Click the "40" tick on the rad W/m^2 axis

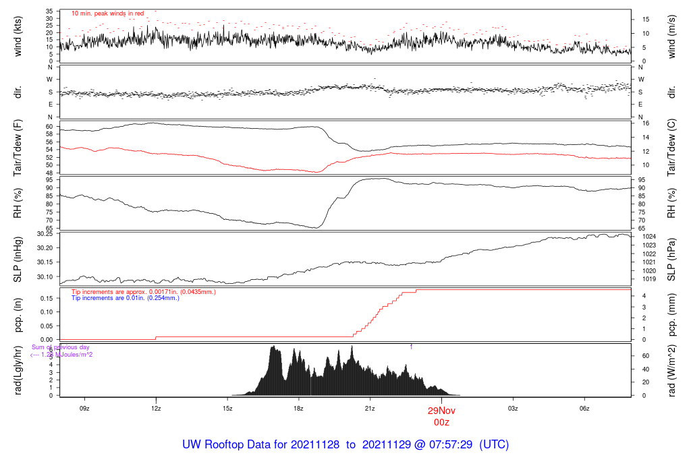(646, 370)
